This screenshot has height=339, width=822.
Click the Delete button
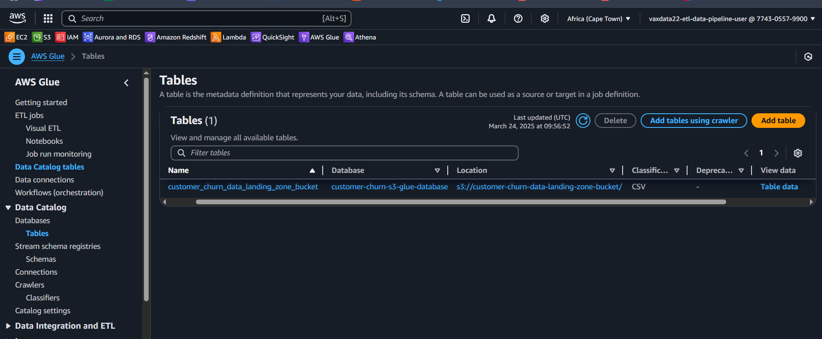click(615, 121)
